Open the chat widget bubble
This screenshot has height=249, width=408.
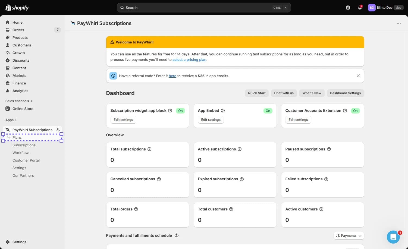click(x=393, y=237)
